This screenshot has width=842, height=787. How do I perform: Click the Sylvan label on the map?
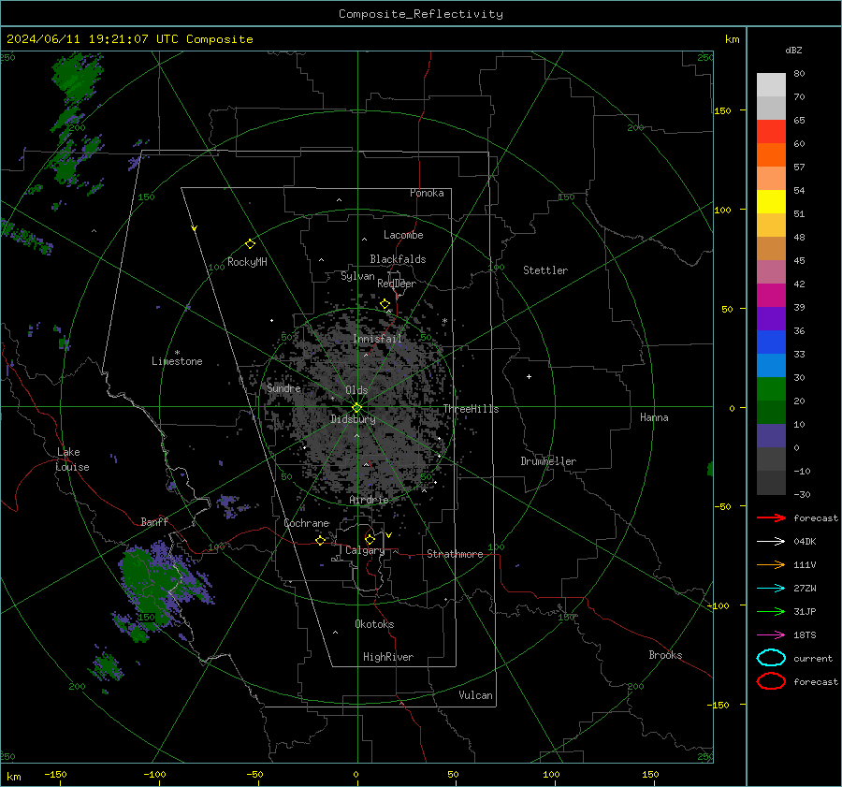point(357,276)
